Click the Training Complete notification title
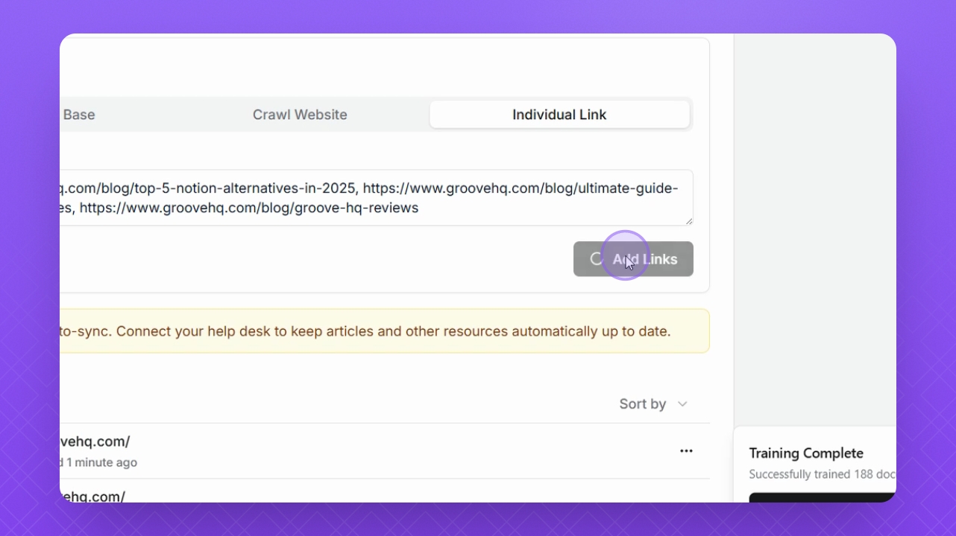The height and width of the screenshot is (536, 956). point(805,453)
